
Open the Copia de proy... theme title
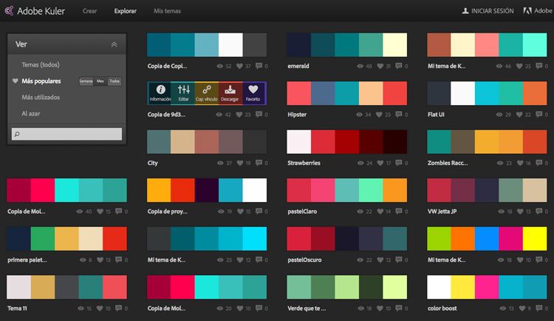click(168, 212)
